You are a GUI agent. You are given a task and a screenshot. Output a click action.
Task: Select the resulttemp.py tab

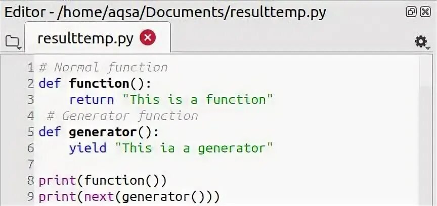click(84, 38)
